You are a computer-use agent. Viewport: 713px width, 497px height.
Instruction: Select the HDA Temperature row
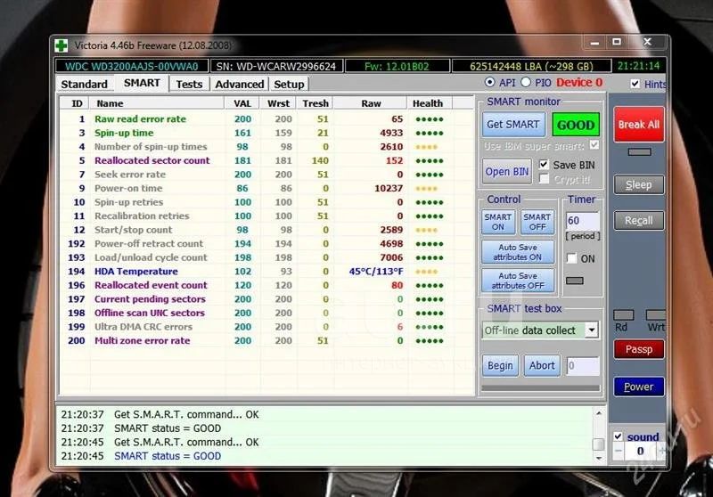pos(266,272)
